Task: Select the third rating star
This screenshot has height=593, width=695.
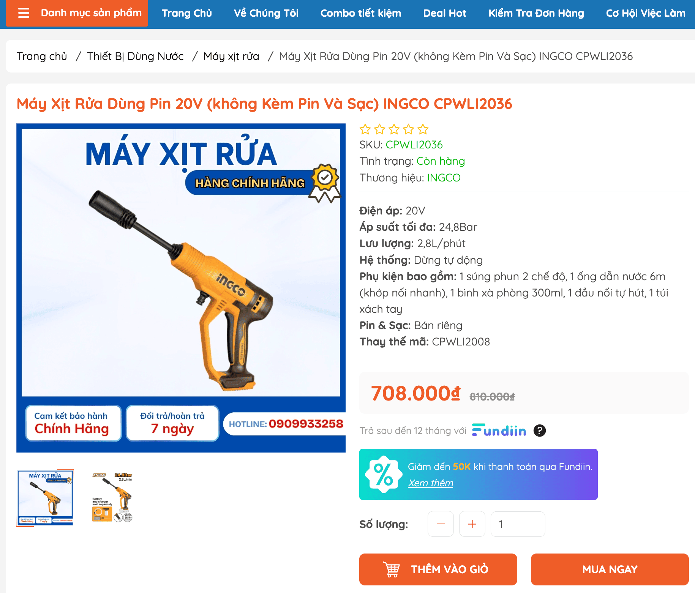Action: pos(394,129)
